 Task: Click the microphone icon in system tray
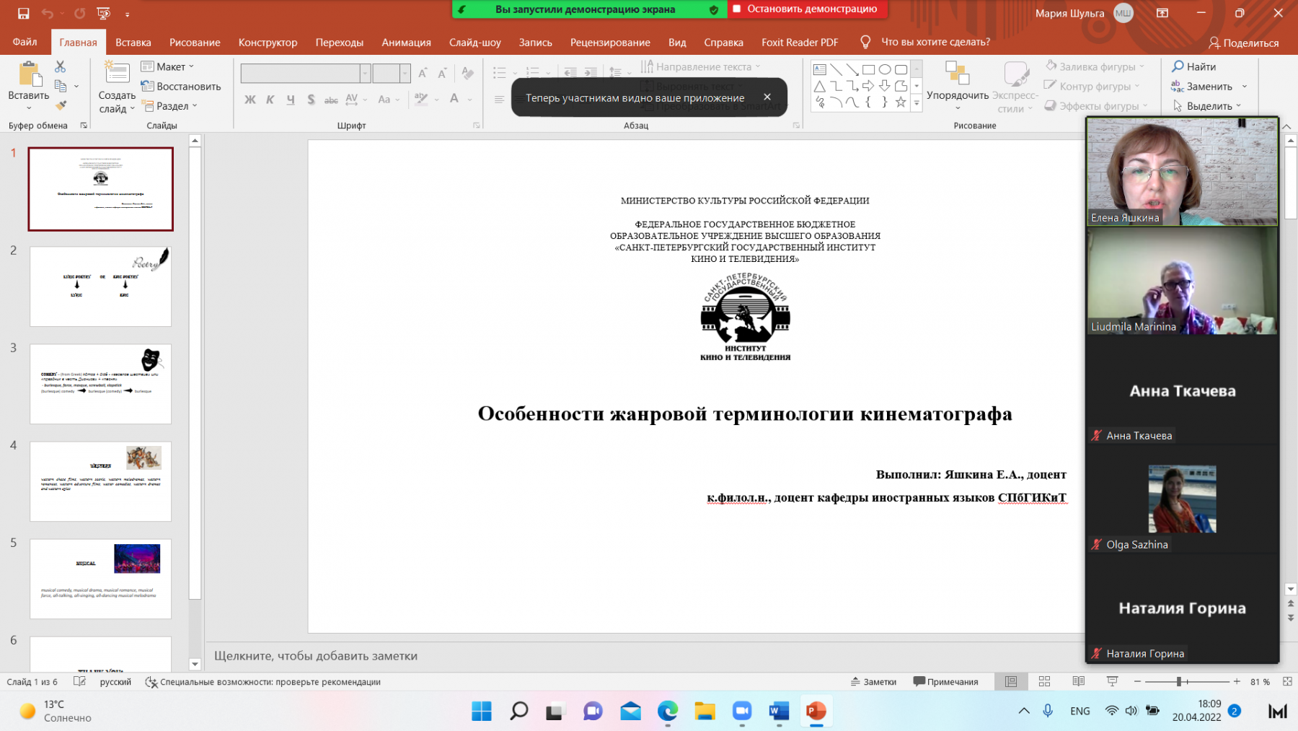(x=1048, y=711)
